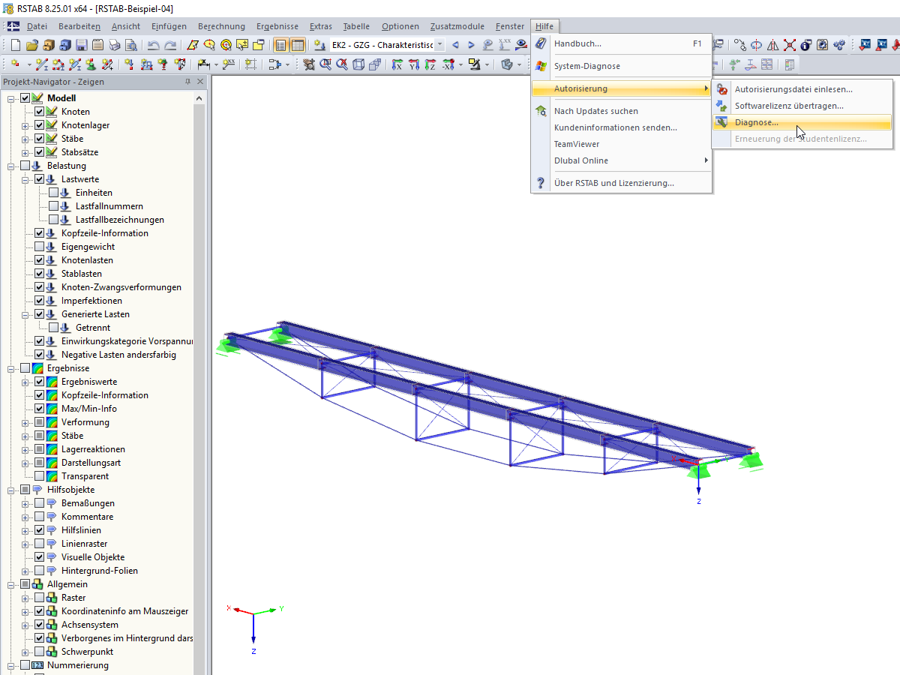Open the EK2 - GZG load case dropdown
Image resolution: width=900 pixels, height=675 pixels.
(x=439, y=45)
